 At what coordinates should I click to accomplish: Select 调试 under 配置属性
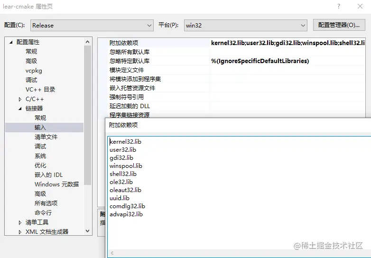[x=31, y=80]
